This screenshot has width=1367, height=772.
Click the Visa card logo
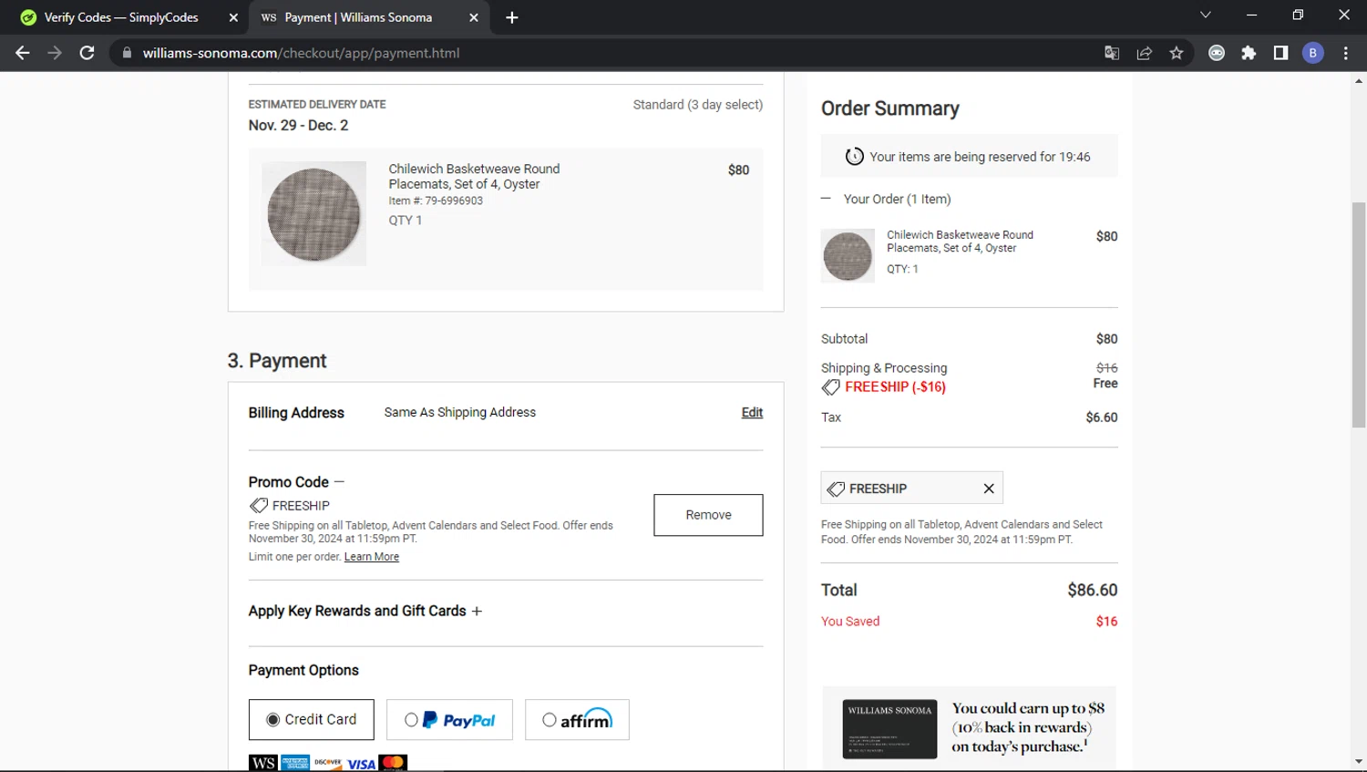pyautogui.click(x=361, y=764)
